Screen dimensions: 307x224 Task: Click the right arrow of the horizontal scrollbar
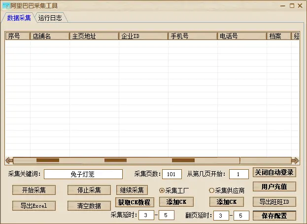pyautogui.click(x=295, y=160)
